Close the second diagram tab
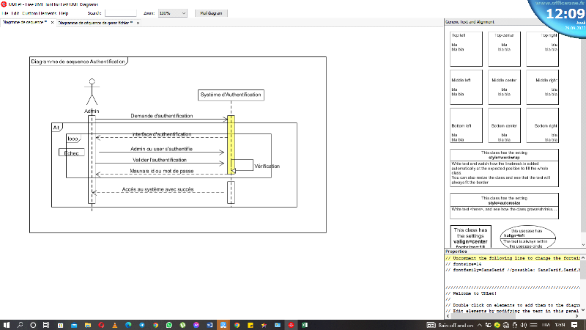Image resolution: width=586 pixels, height=330 pixels. tap(139, 23)
